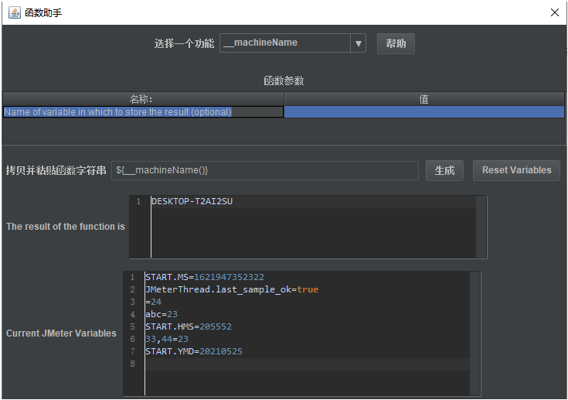Viewport: 568px width, 400px height.
Task: Close the 函数助手 dialog window
Action: coord(554,12)
